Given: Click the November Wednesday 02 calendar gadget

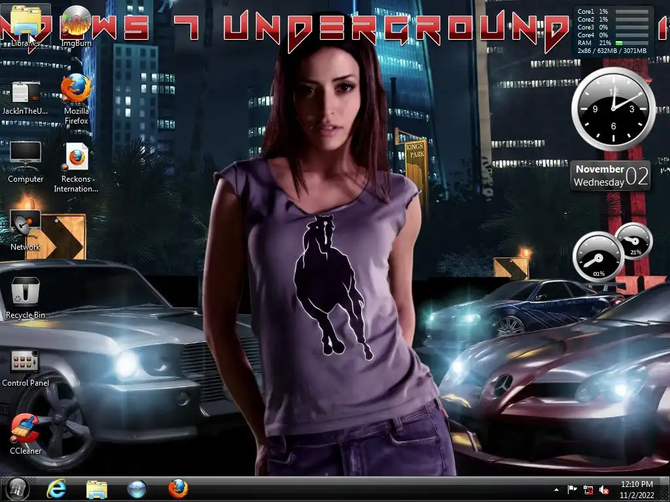Looking at the screenshot, I should [x=610, y=175].
